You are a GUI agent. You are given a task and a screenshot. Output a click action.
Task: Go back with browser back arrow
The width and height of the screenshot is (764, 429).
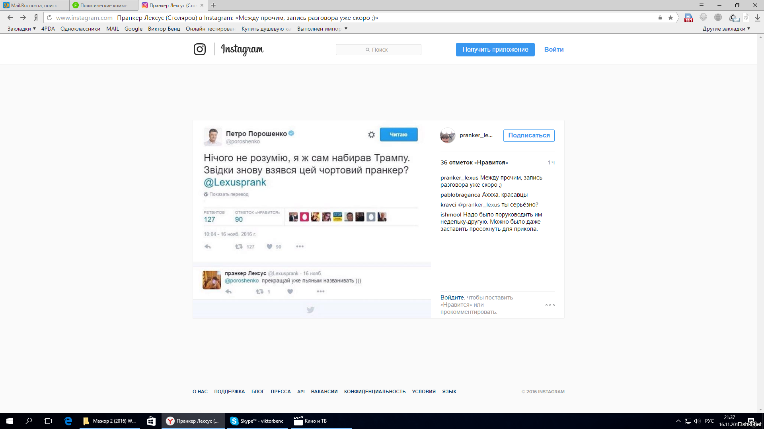coord(10,17)
